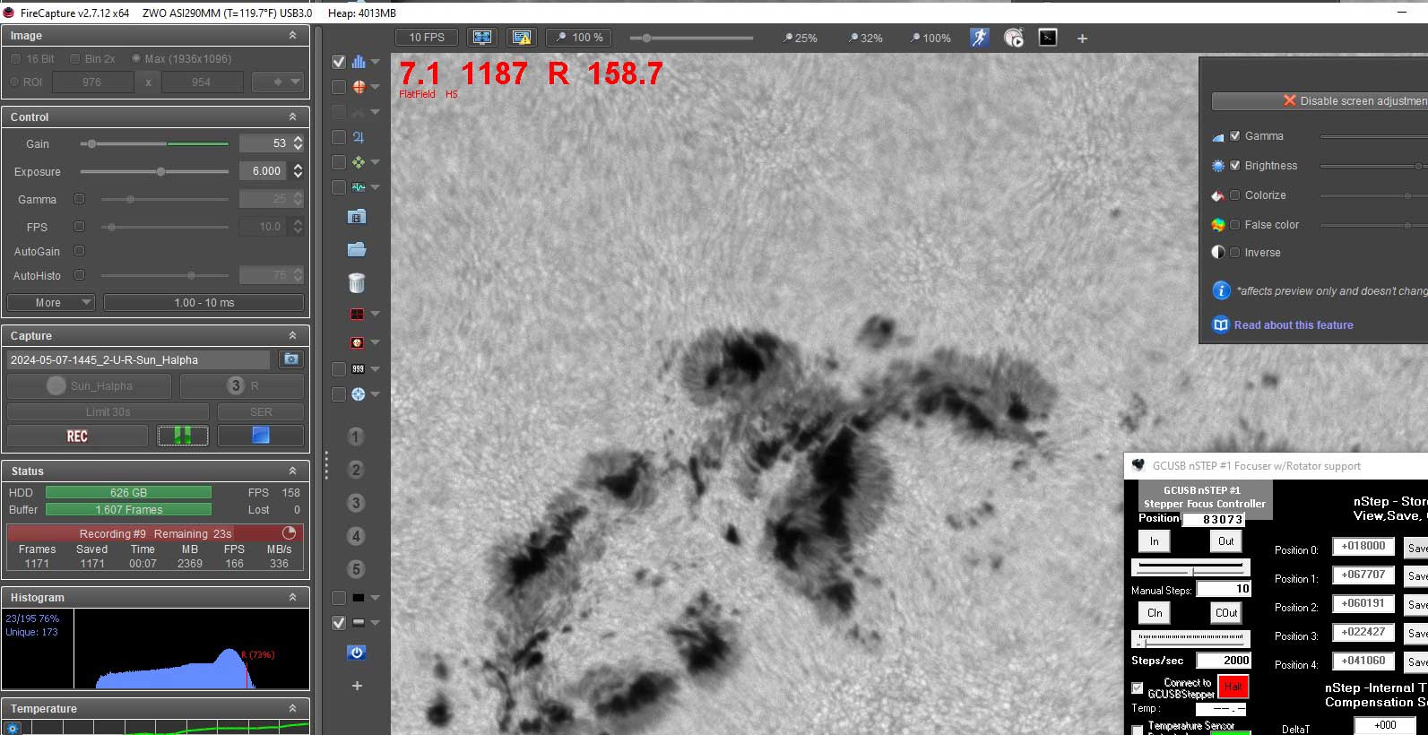Open the More dropdown in Control panel
1428x735 pixels.
pos(50,302)
